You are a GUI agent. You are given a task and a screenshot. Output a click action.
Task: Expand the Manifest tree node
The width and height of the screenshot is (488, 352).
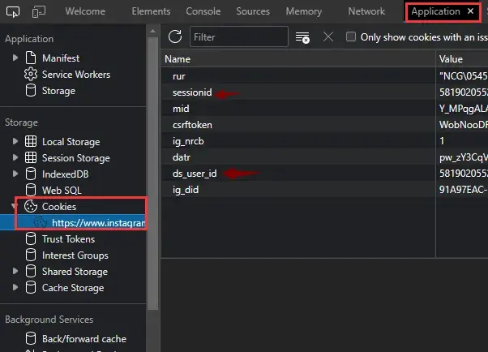(15, 58)
